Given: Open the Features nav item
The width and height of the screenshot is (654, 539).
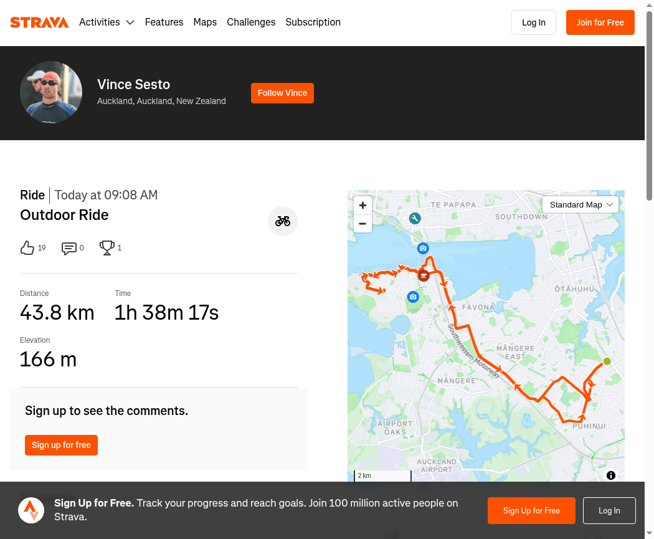Looking at the screenshot, I should tap(164, 22).
